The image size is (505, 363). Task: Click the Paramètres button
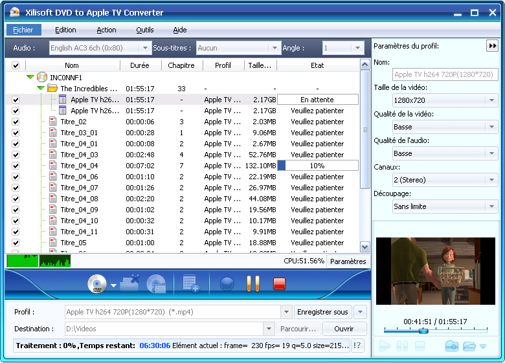348,261
